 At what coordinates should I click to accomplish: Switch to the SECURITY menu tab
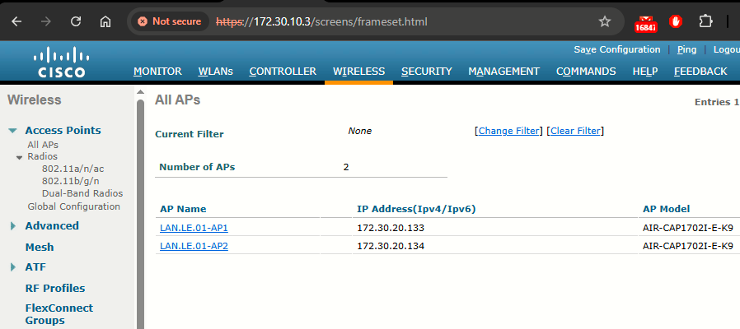427,72
